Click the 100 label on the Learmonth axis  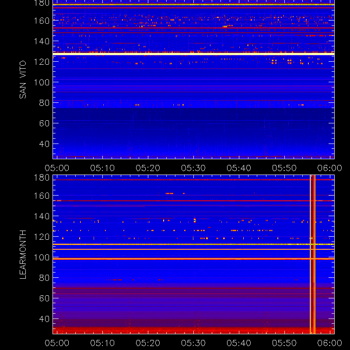42,257
